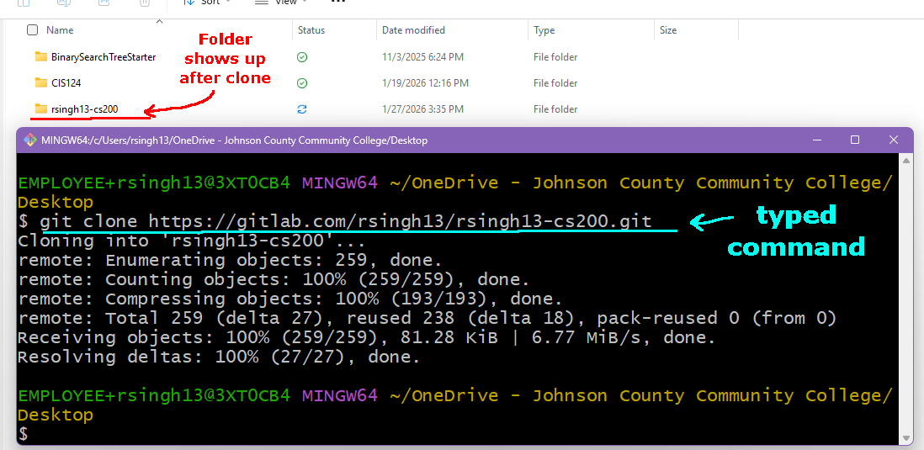The height and width of the screenshot is (450, 924).
Task: Click the final empty $ prompt in terminal
Action: click(x=23, y=435)
